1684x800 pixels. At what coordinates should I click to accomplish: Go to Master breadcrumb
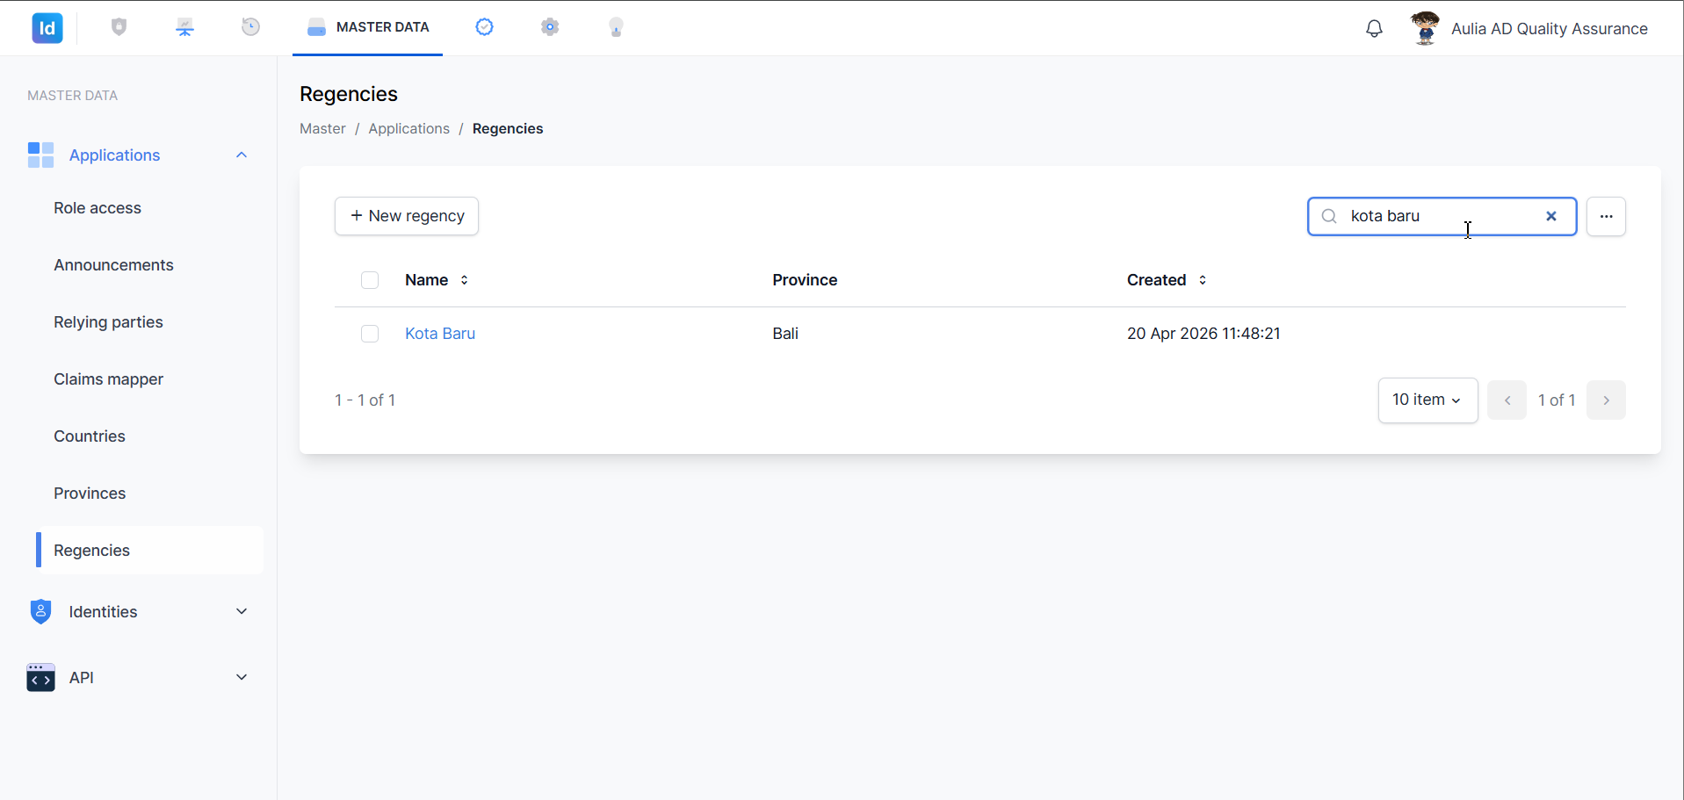coord(322,128)
